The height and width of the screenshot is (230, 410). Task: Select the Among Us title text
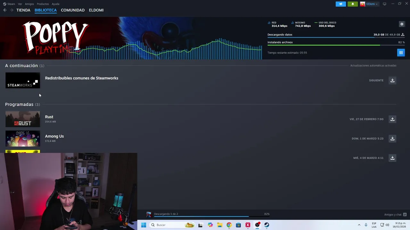(54, 136)
